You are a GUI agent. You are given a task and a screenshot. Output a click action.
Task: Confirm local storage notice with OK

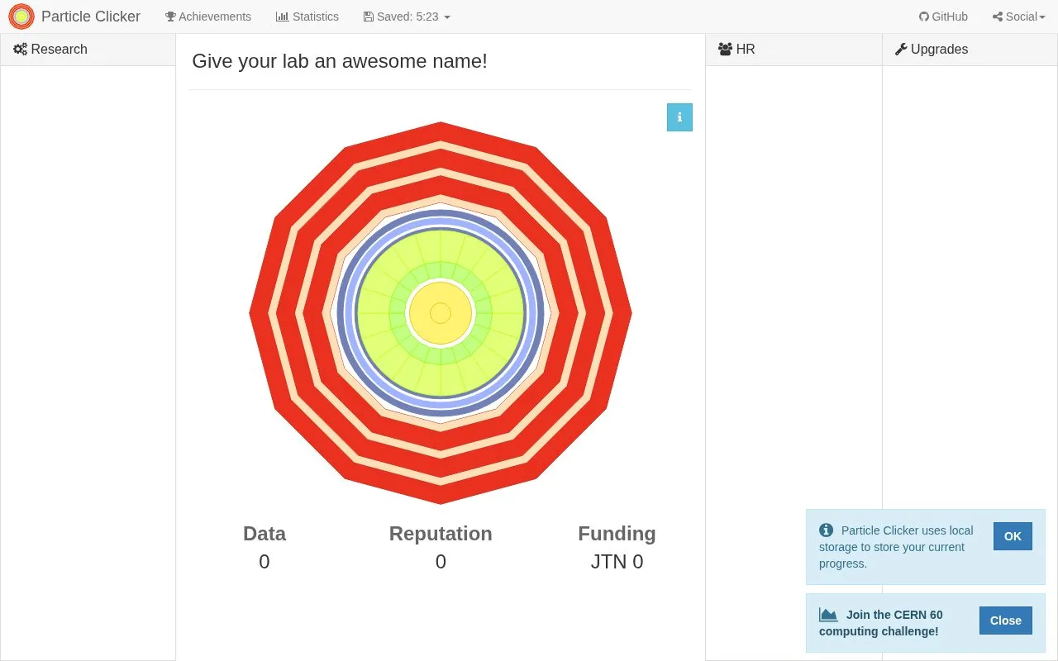pos(1013,536)
